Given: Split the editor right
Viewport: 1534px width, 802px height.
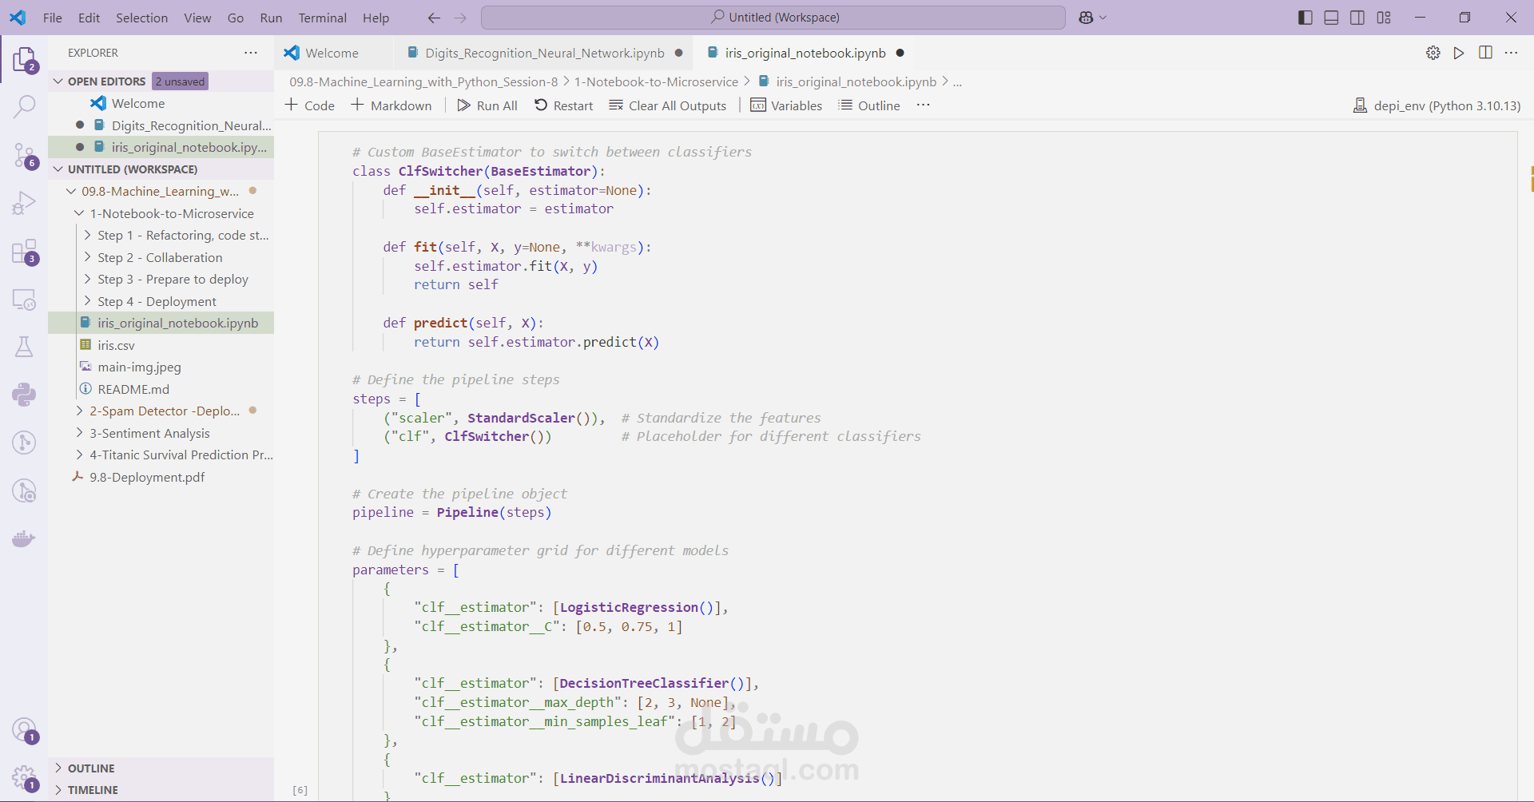Looking at the screenshot, I should coord(1485,53).
